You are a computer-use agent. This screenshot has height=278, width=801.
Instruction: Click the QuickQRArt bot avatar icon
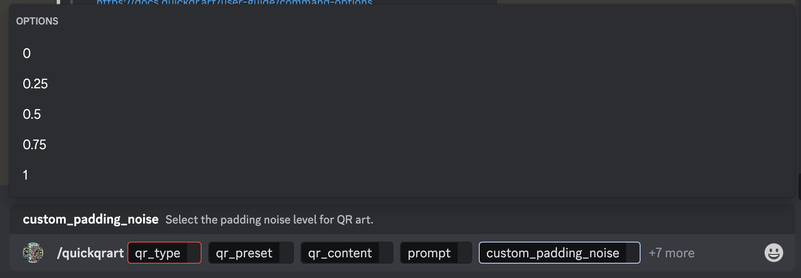(x=33, y=253)
